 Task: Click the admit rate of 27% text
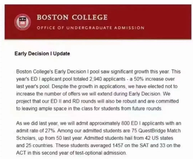(36, 131)
